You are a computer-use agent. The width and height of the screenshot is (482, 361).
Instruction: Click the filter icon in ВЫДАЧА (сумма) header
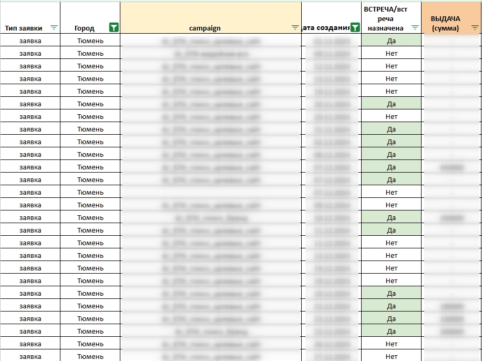point(475,28)
